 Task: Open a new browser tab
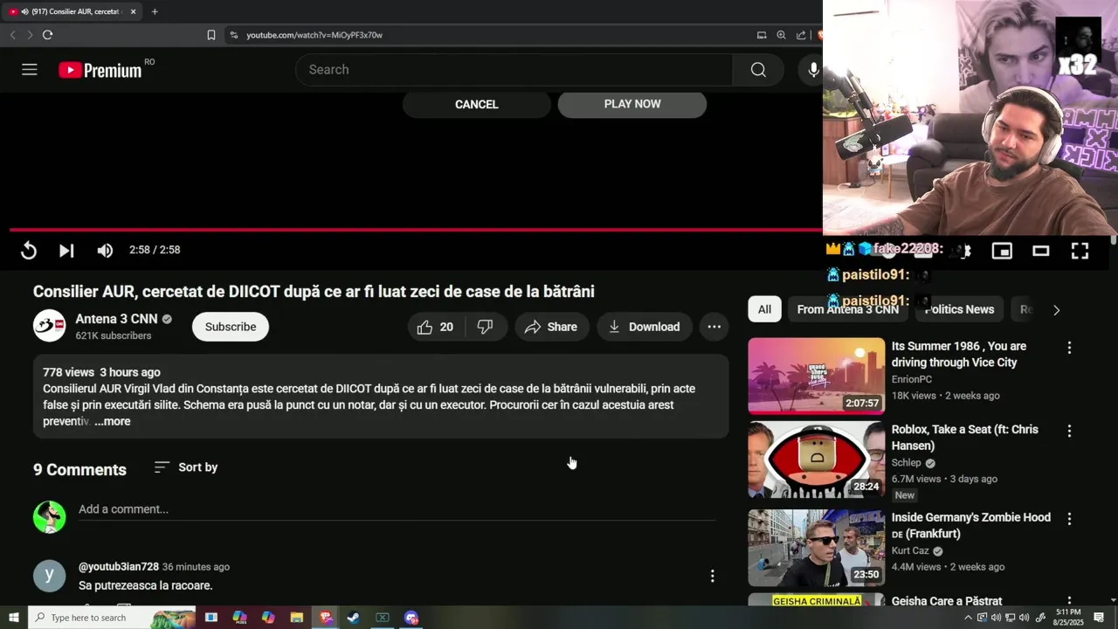tap(155, 11)
